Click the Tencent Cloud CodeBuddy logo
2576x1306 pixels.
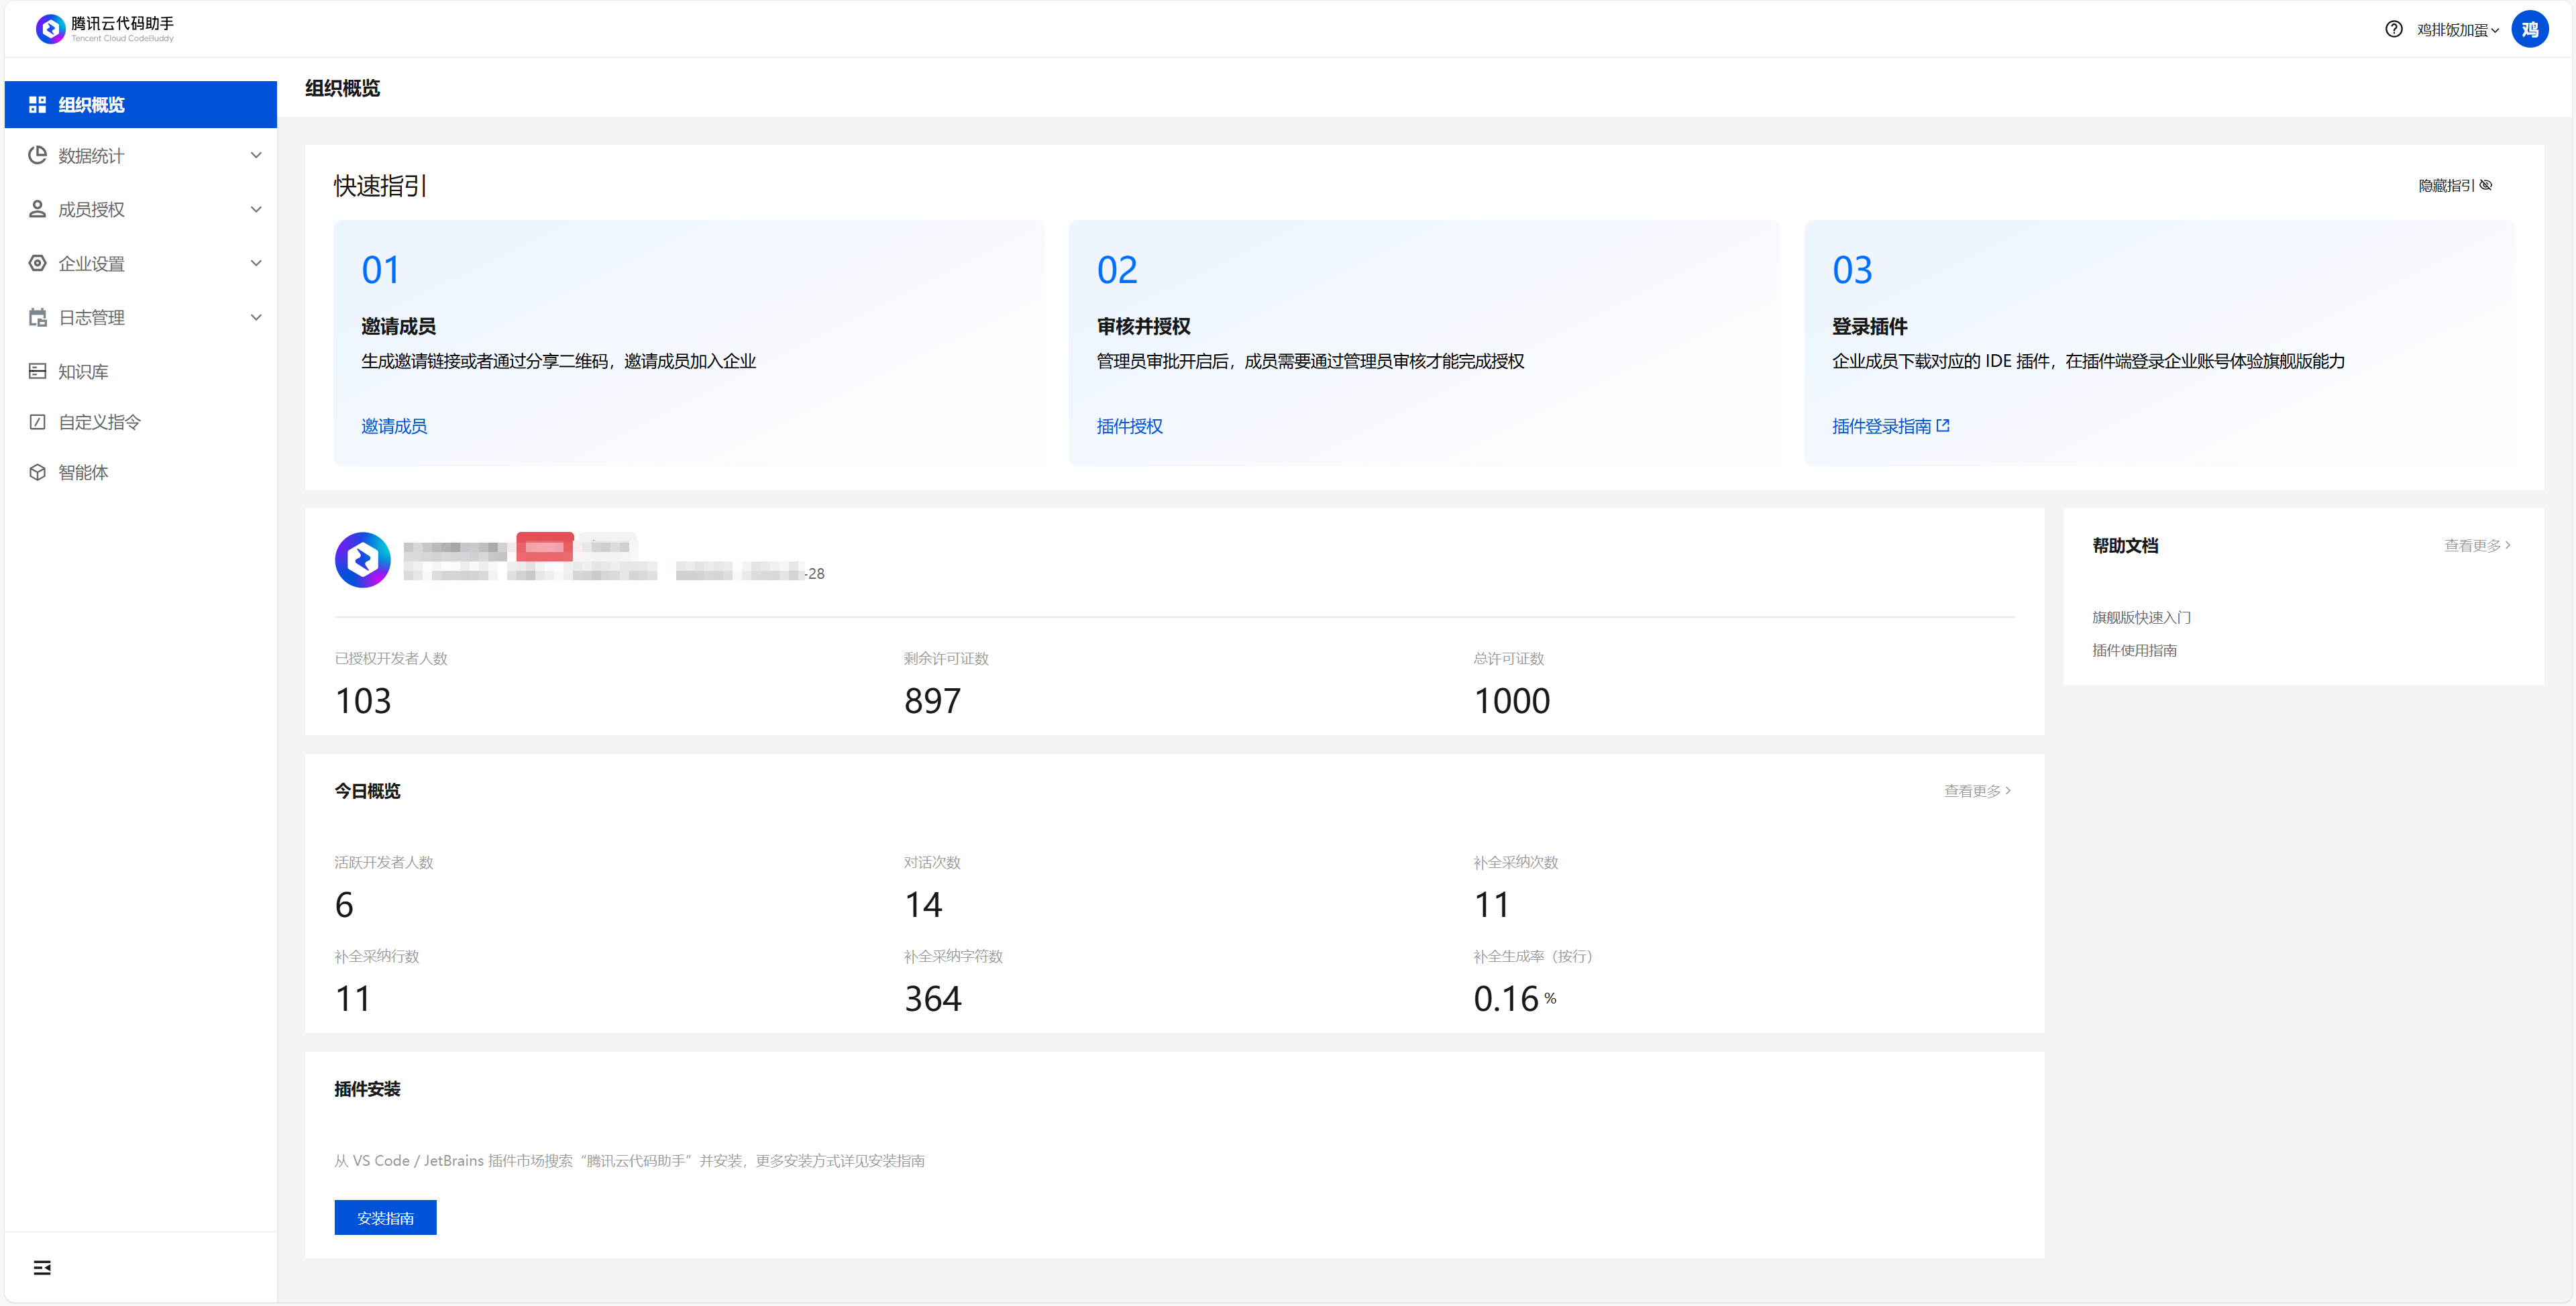pyautogui.click(x=50, y=29)
